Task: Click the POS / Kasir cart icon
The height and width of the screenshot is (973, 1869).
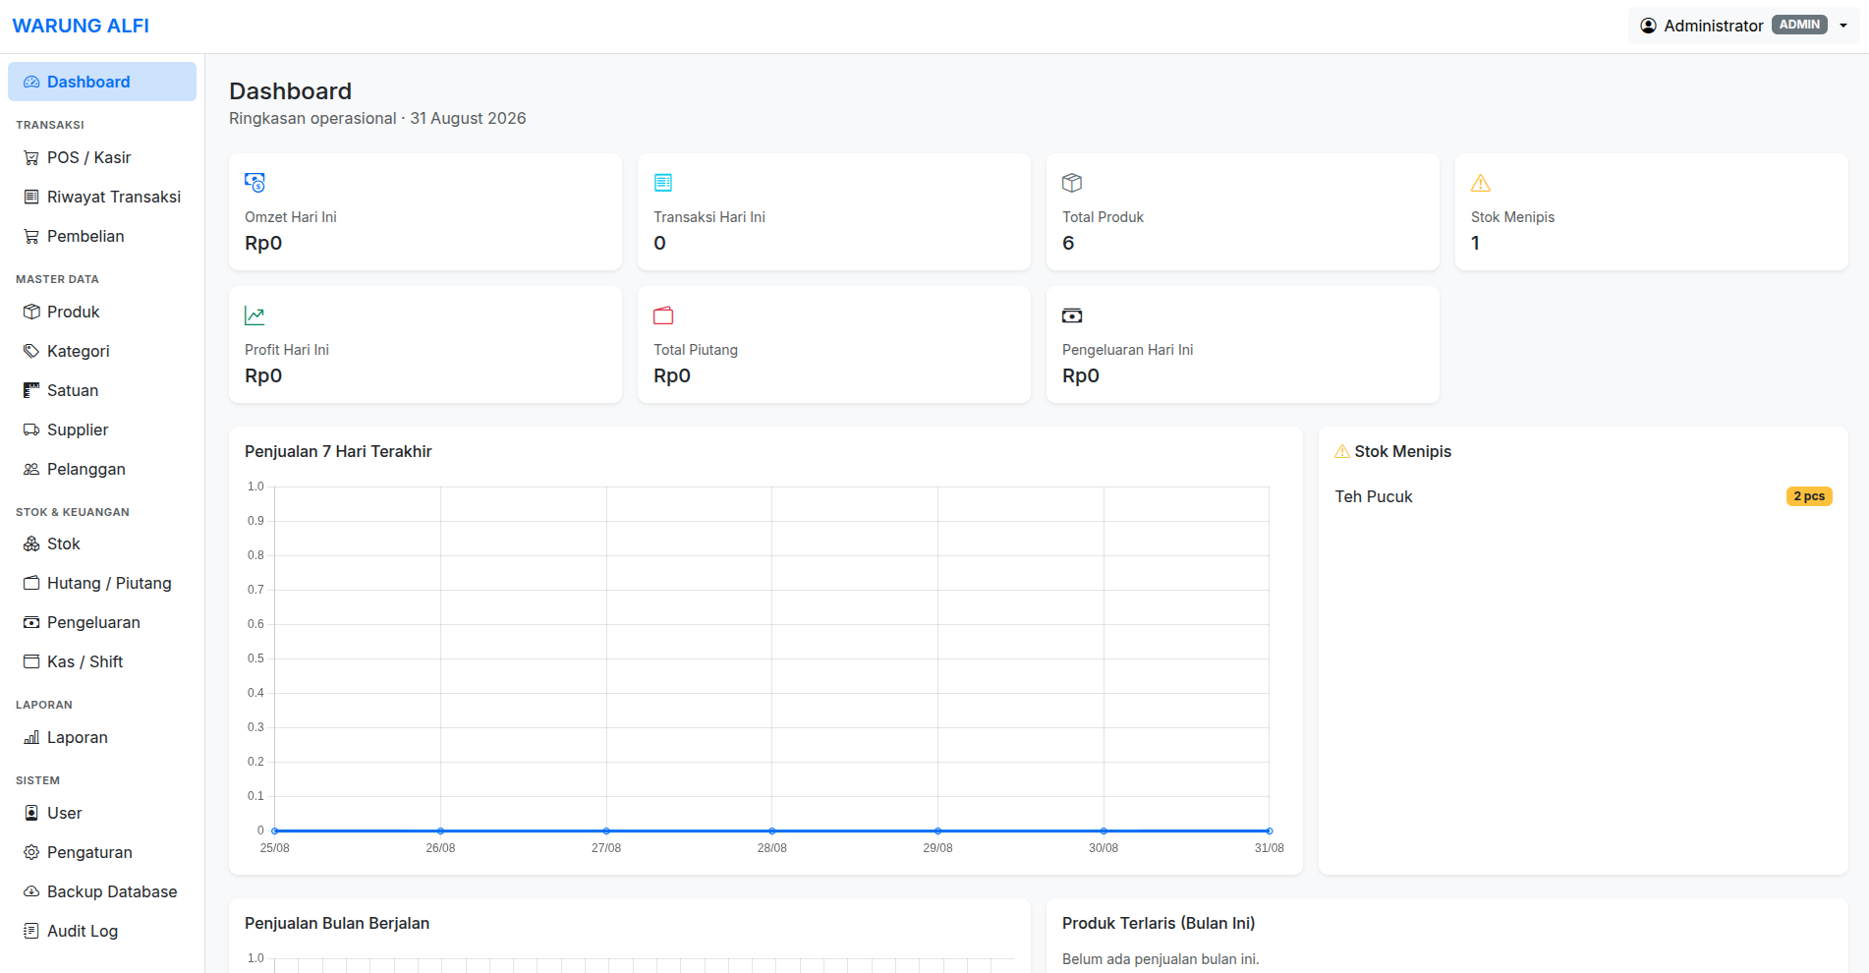Action: coord(31,158)
